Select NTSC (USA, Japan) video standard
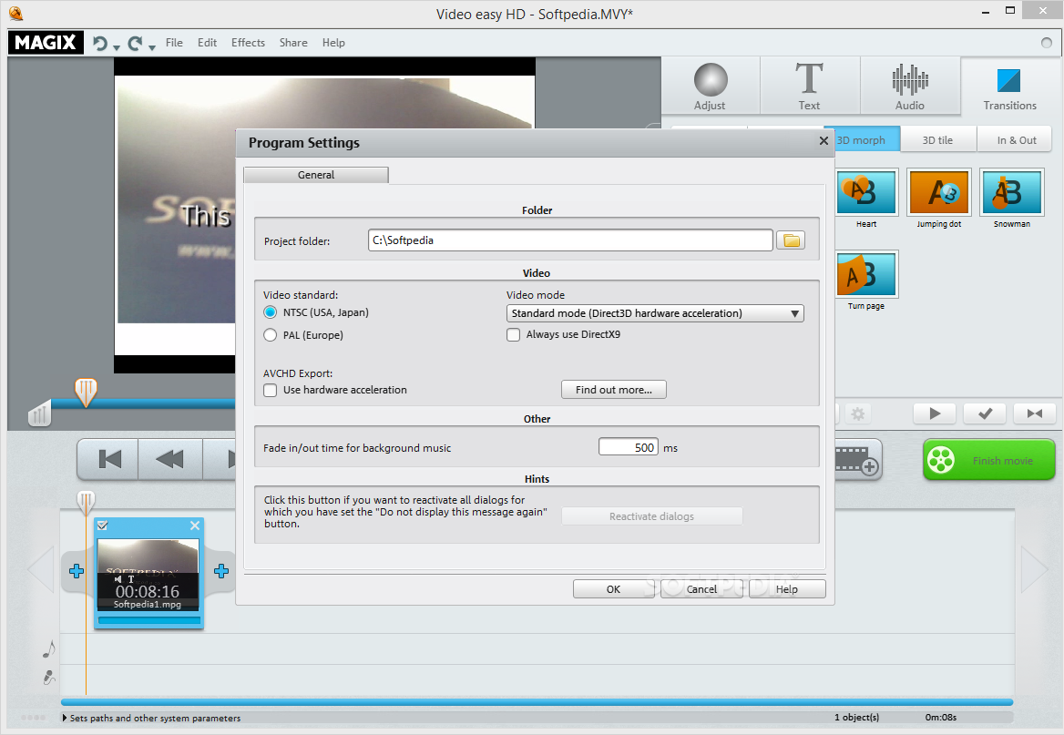This screenshot has width=1064, height=735. (x=270, y=312)
